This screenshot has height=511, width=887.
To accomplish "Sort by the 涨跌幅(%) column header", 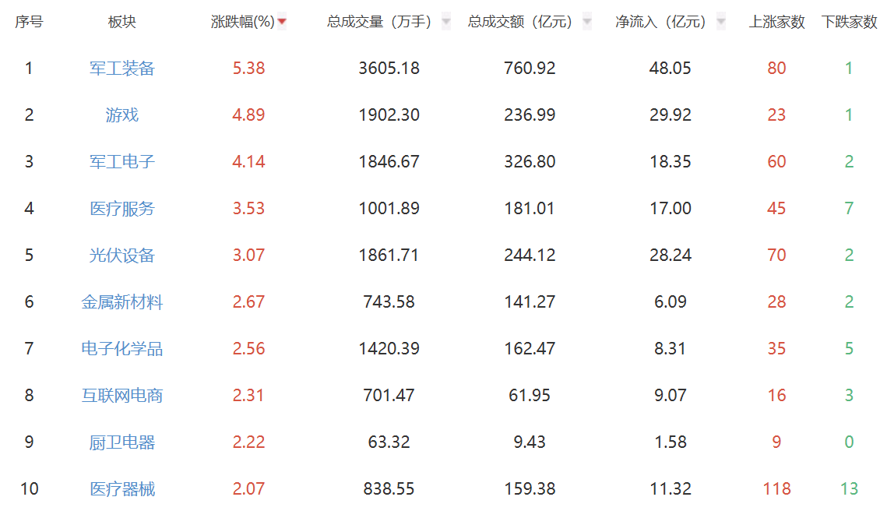I will tap(242, 23).
